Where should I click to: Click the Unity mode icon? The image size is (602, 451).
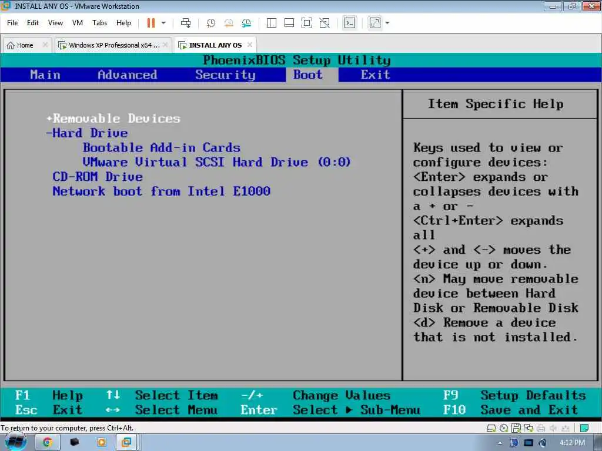click(325, 23)
